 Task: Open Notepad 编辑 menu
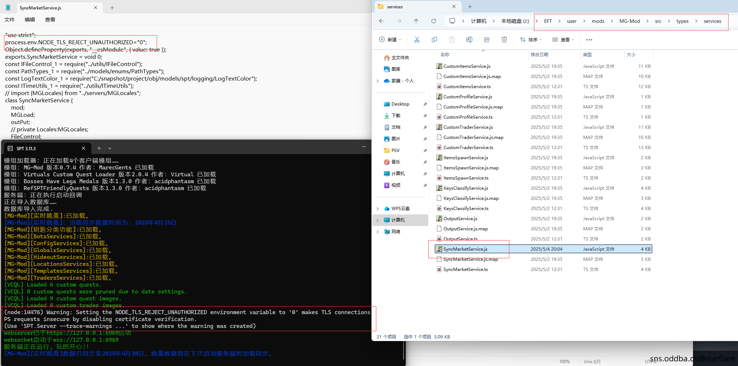(x=30, y=20)
